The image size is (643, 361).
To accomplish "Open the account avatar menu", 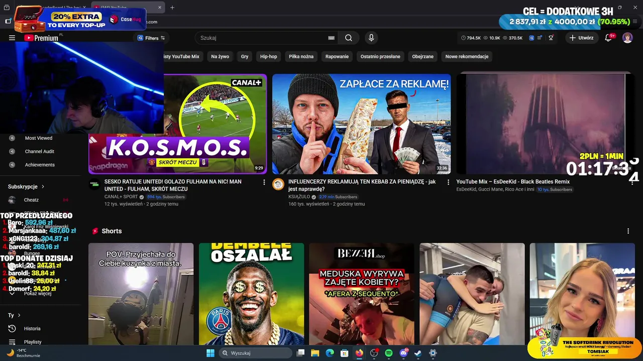I will click(x=627, y=38).
